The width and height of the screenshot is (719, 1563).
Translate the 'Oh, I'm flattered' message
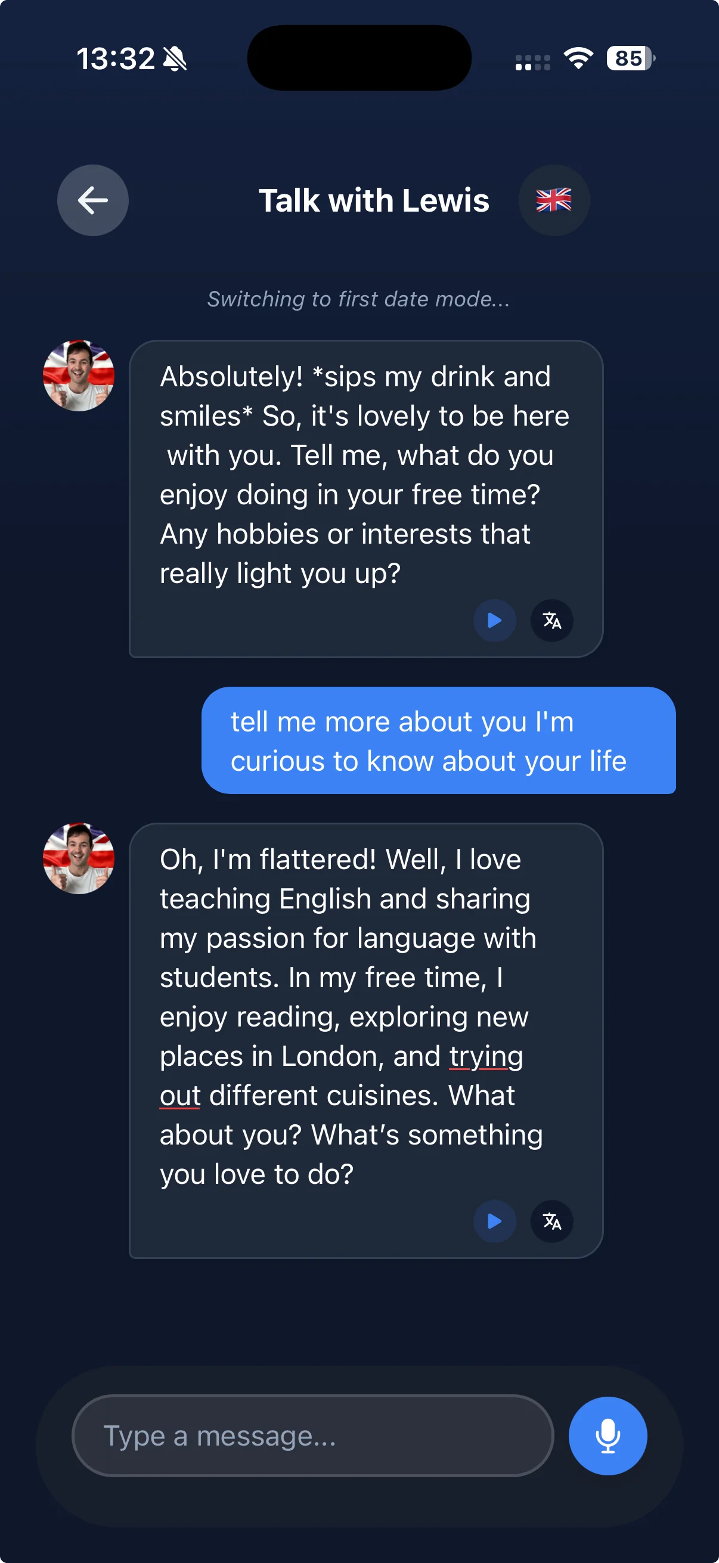pos(551,1221)
